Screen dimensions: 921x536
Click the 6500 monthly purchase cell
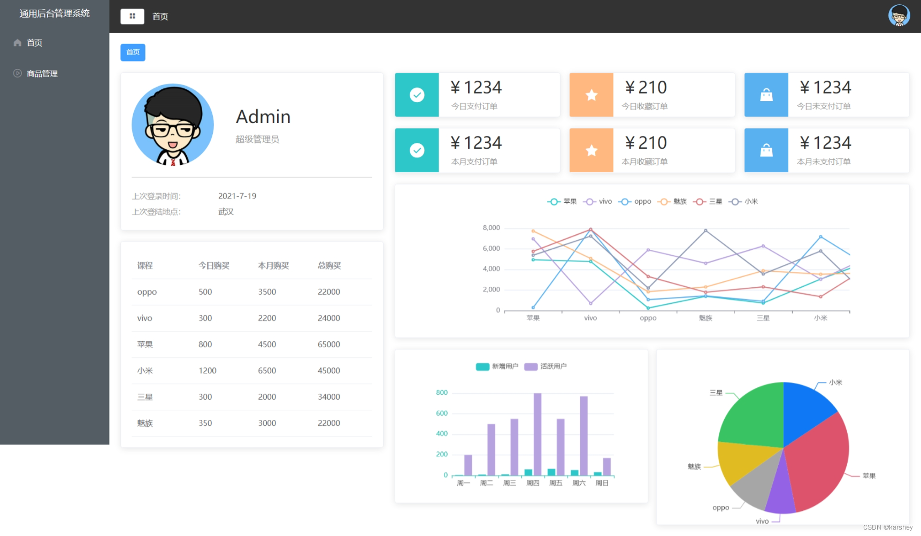click(267, 371)
